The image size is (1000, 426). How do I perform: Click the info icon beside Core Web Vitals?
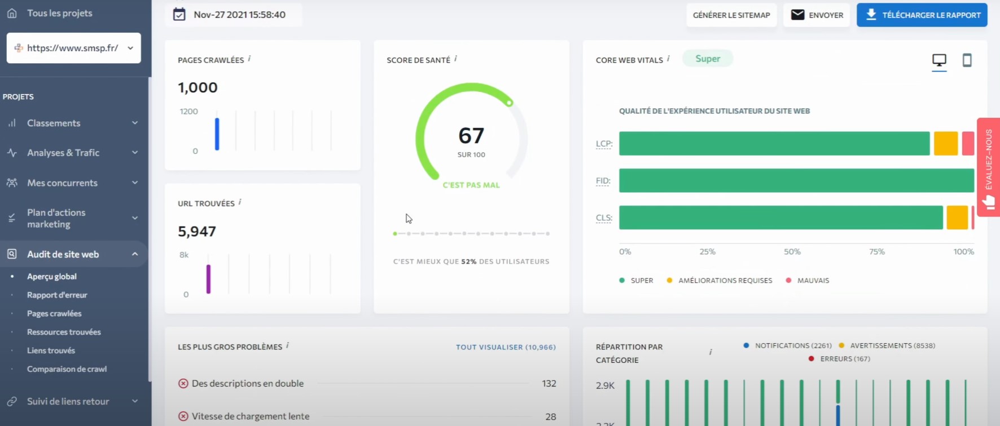pos(668,59)
